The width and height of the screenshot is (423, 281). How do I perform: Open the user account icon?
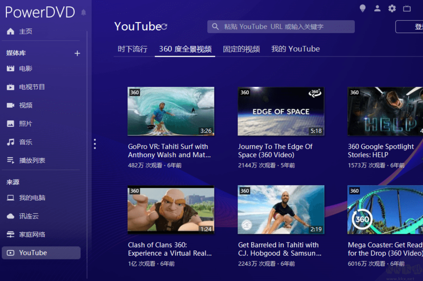(377, 8)
